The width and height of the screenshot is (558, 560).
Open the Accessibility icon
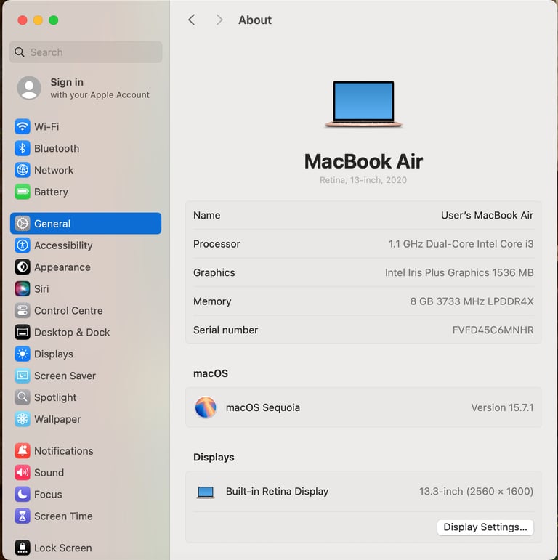point(22,245)
